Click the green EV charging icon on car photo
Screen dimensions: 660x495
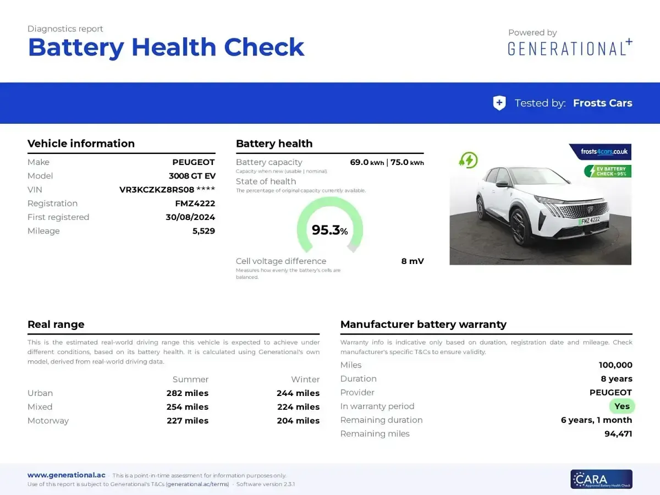(468, 160)
